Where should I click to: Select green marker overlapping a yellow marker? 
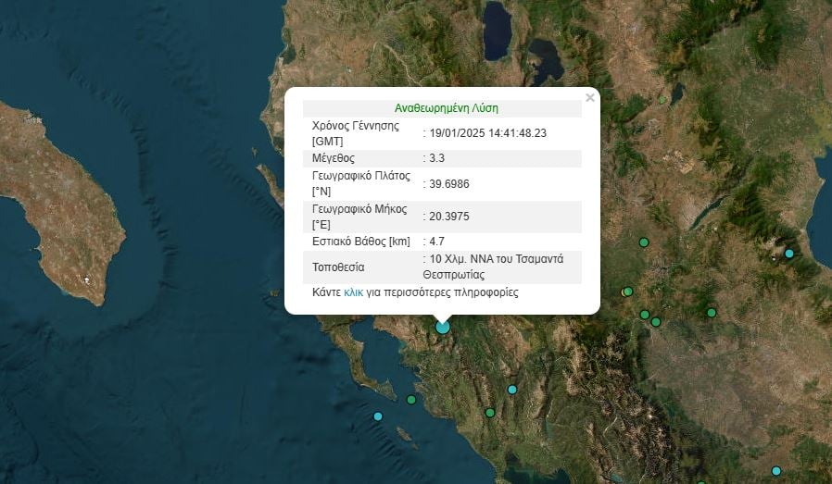click(627, 292)
